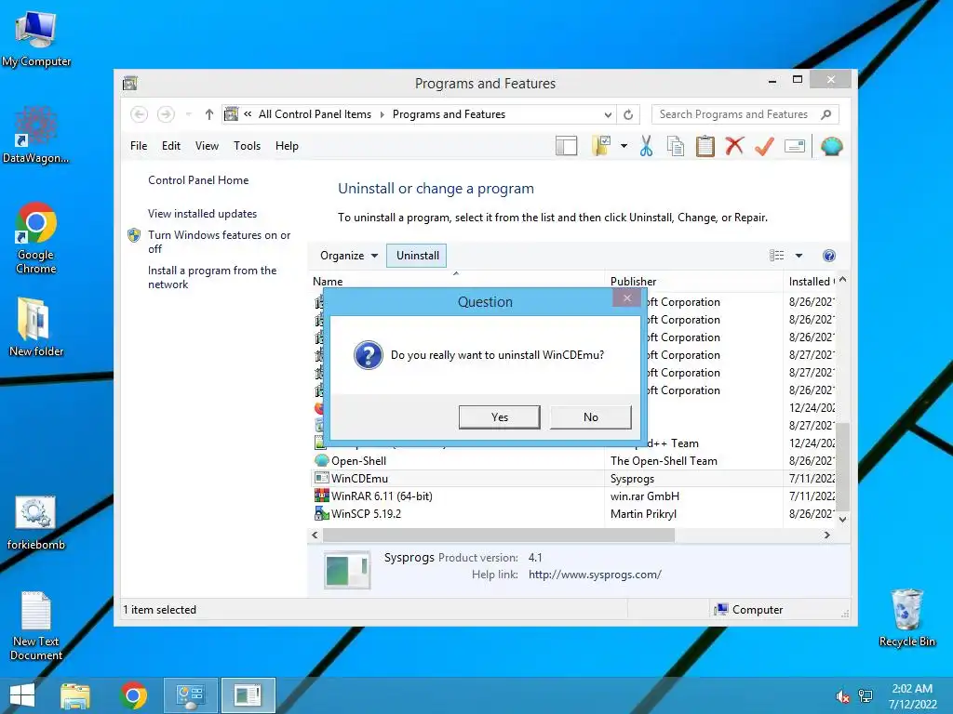Open the Organize dropdown
The height and width of the screenshot is (714, 953).
point(349,256)
